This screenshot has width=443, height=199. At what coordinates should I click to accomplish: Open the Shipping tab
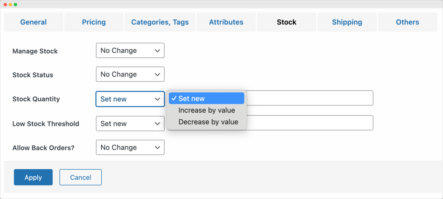(347, 22)
